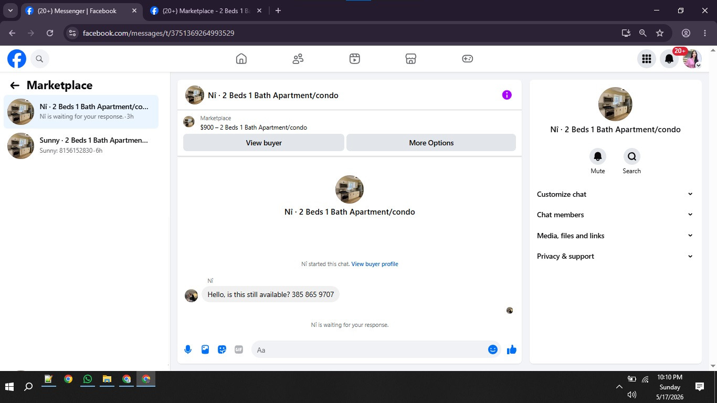Open WhatsApp from the taskbar
Image resolution: width=717 pixels, height=403 pixels.
87,379
